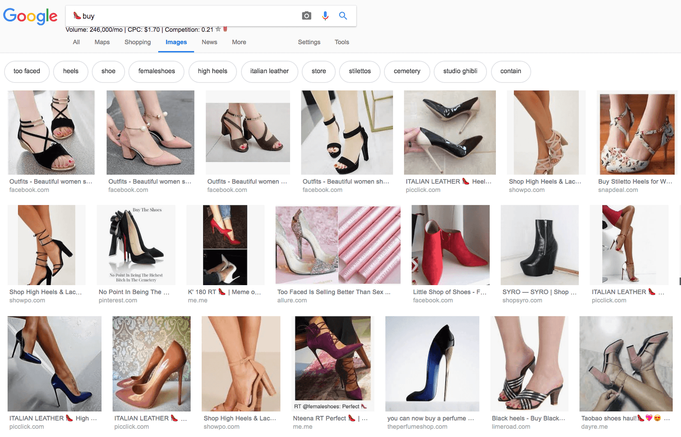Click the blue magnifier search icon
The height and width of the screenshot is (437, 681).
(x=343, y=16)
